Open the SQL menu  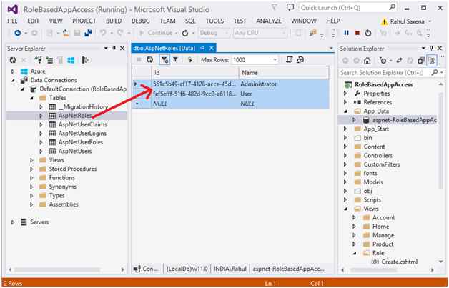click(x=190, y=21)
